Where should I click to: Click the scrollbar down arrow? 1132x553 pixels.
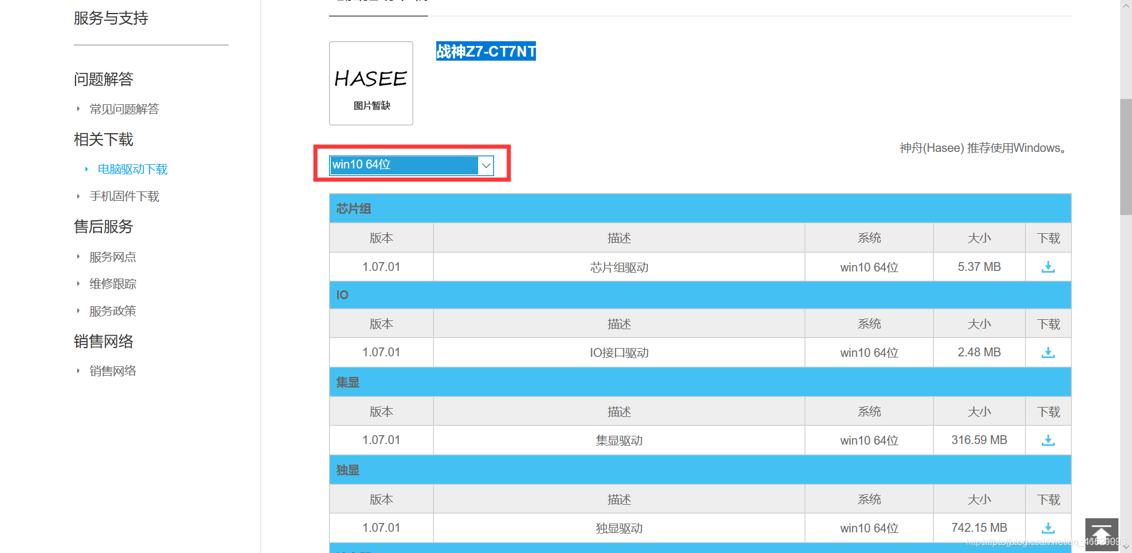1126,547
